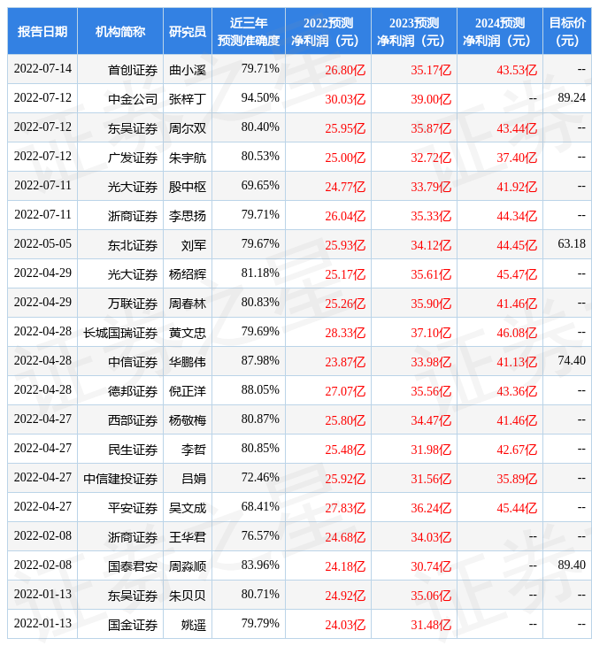
Task: Click researcher name 张梓丁
Action: click(x=188, y=99)
